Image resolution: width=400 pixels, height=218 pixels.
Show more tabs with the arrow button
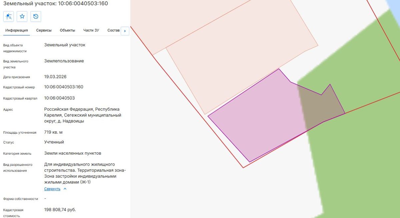(x=125, y=31)
